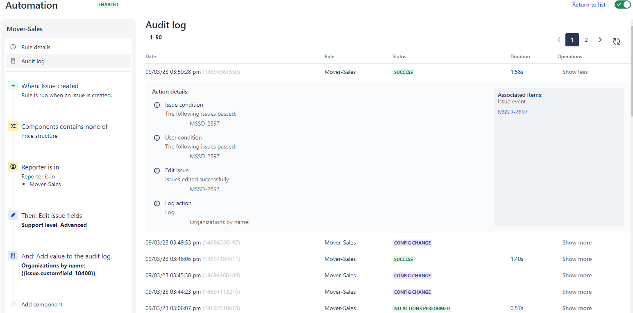Expand Show more for 03:45:30 pm entry

point(577,275)
